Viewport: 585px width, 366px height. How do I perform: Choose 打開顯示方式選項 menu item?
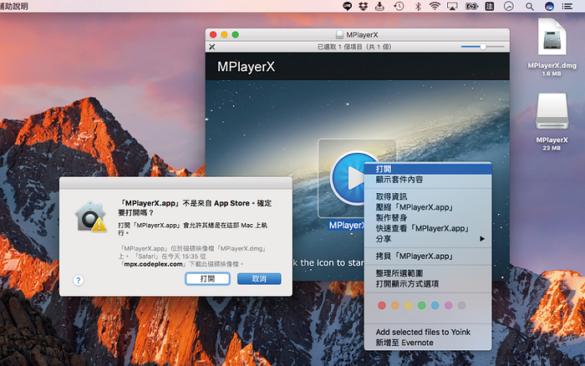point(428,283)
